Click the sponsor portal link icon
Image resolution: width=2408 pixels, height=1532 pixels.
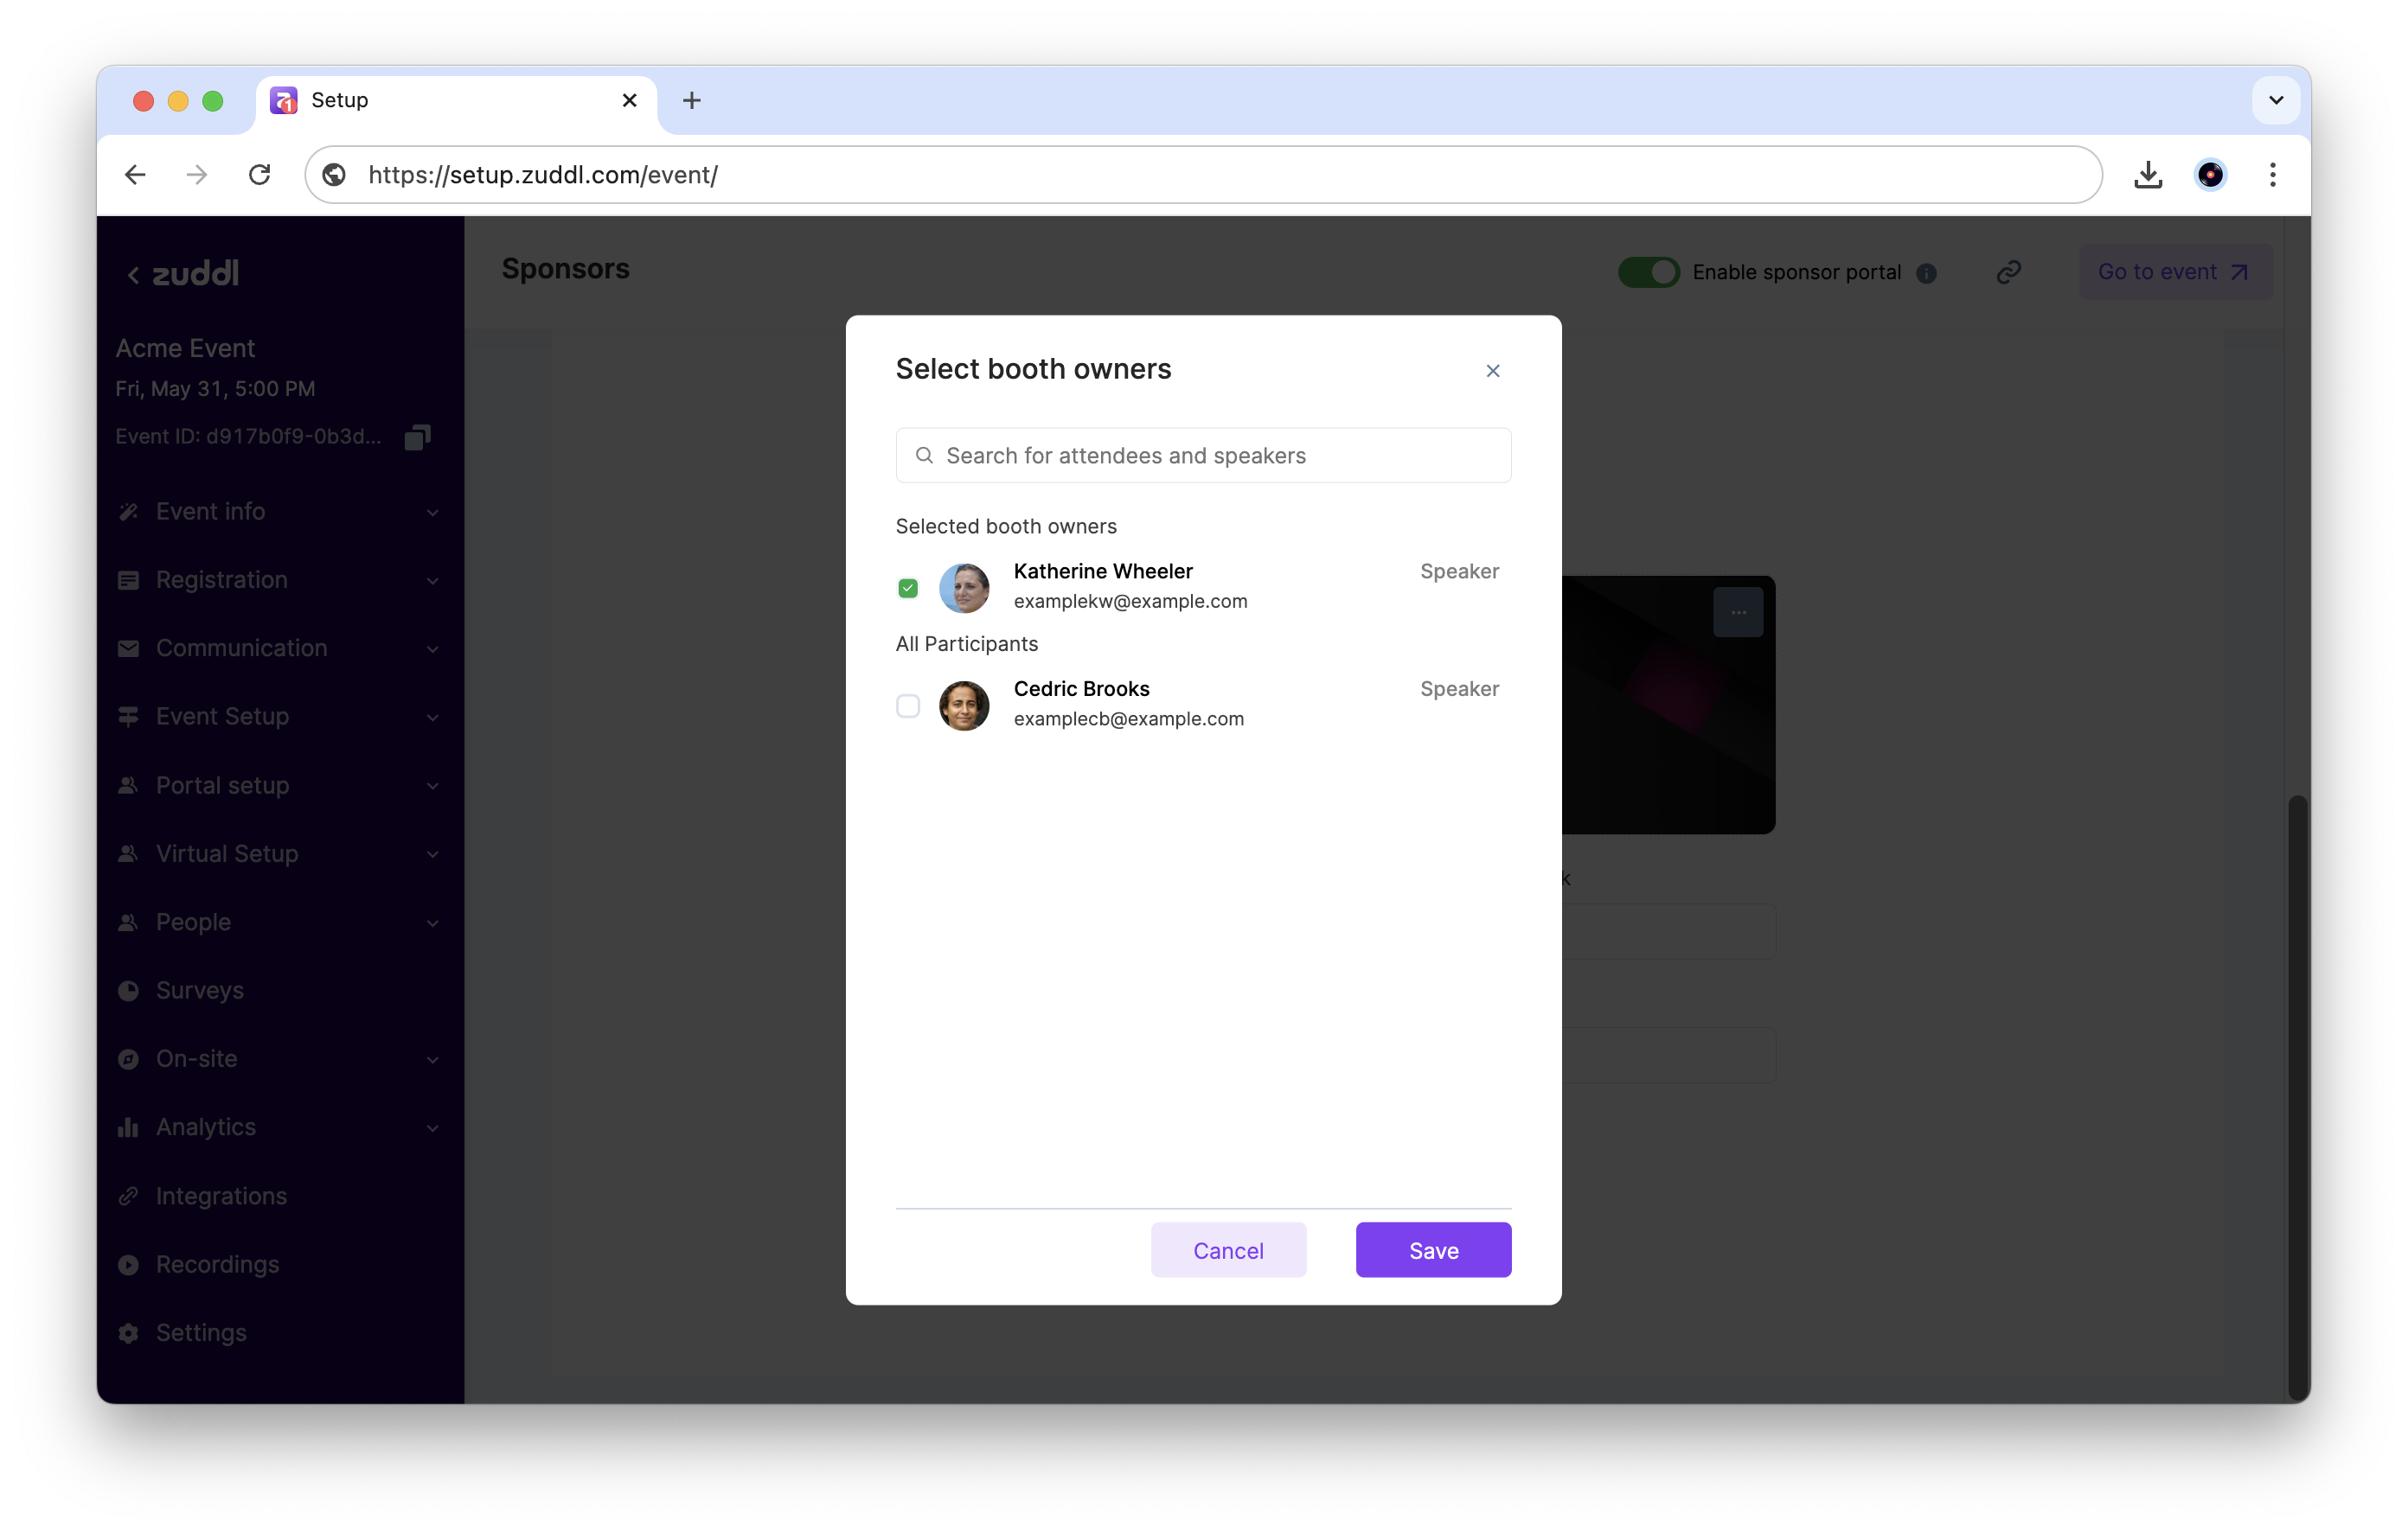point(2008,271)
